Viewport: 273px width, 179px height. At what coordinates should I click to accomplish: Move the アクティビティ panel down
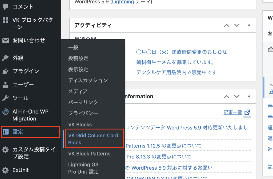tap(237, 25)
